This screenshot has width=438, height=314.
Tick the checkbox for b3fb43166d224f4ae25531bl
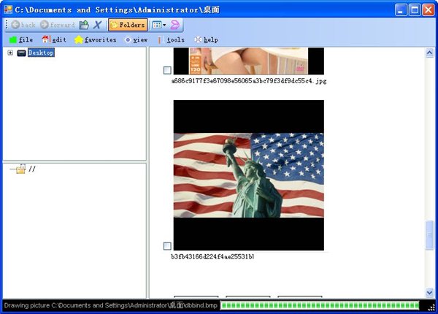(167, 246)
